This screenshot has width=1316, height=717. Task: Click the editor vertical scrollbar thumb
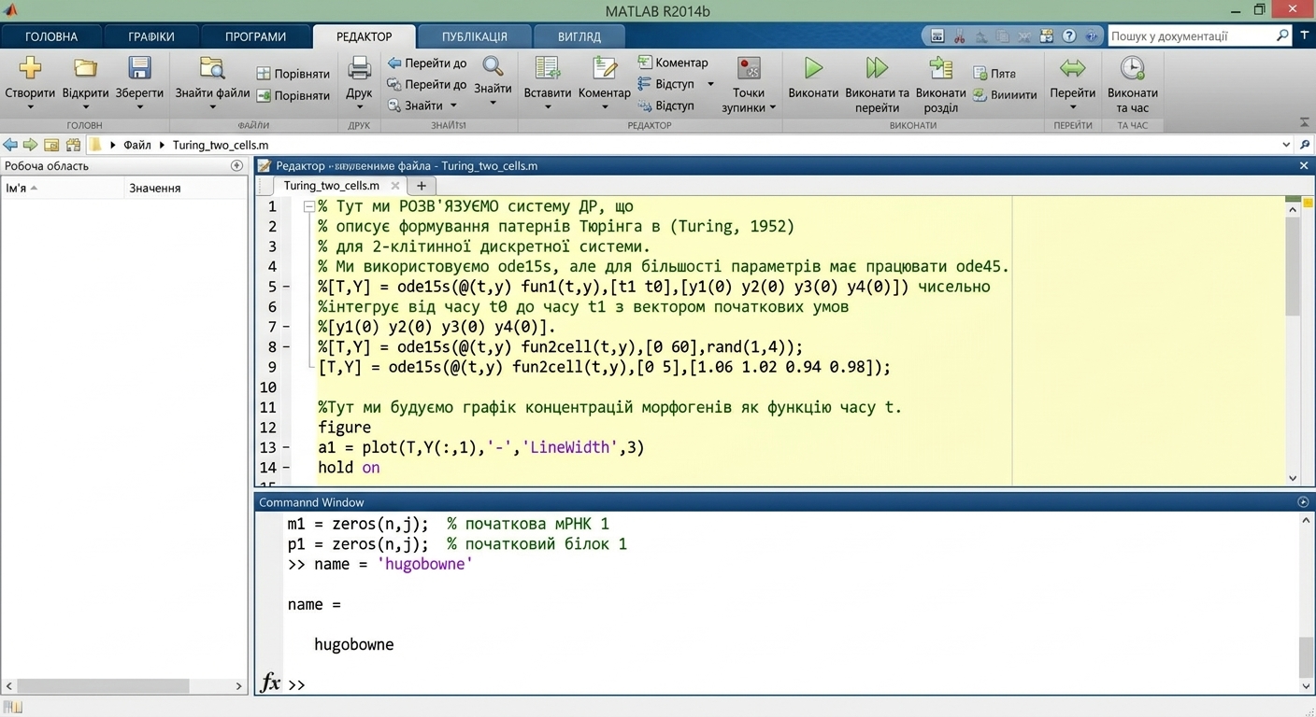[x=1293, y=268]
